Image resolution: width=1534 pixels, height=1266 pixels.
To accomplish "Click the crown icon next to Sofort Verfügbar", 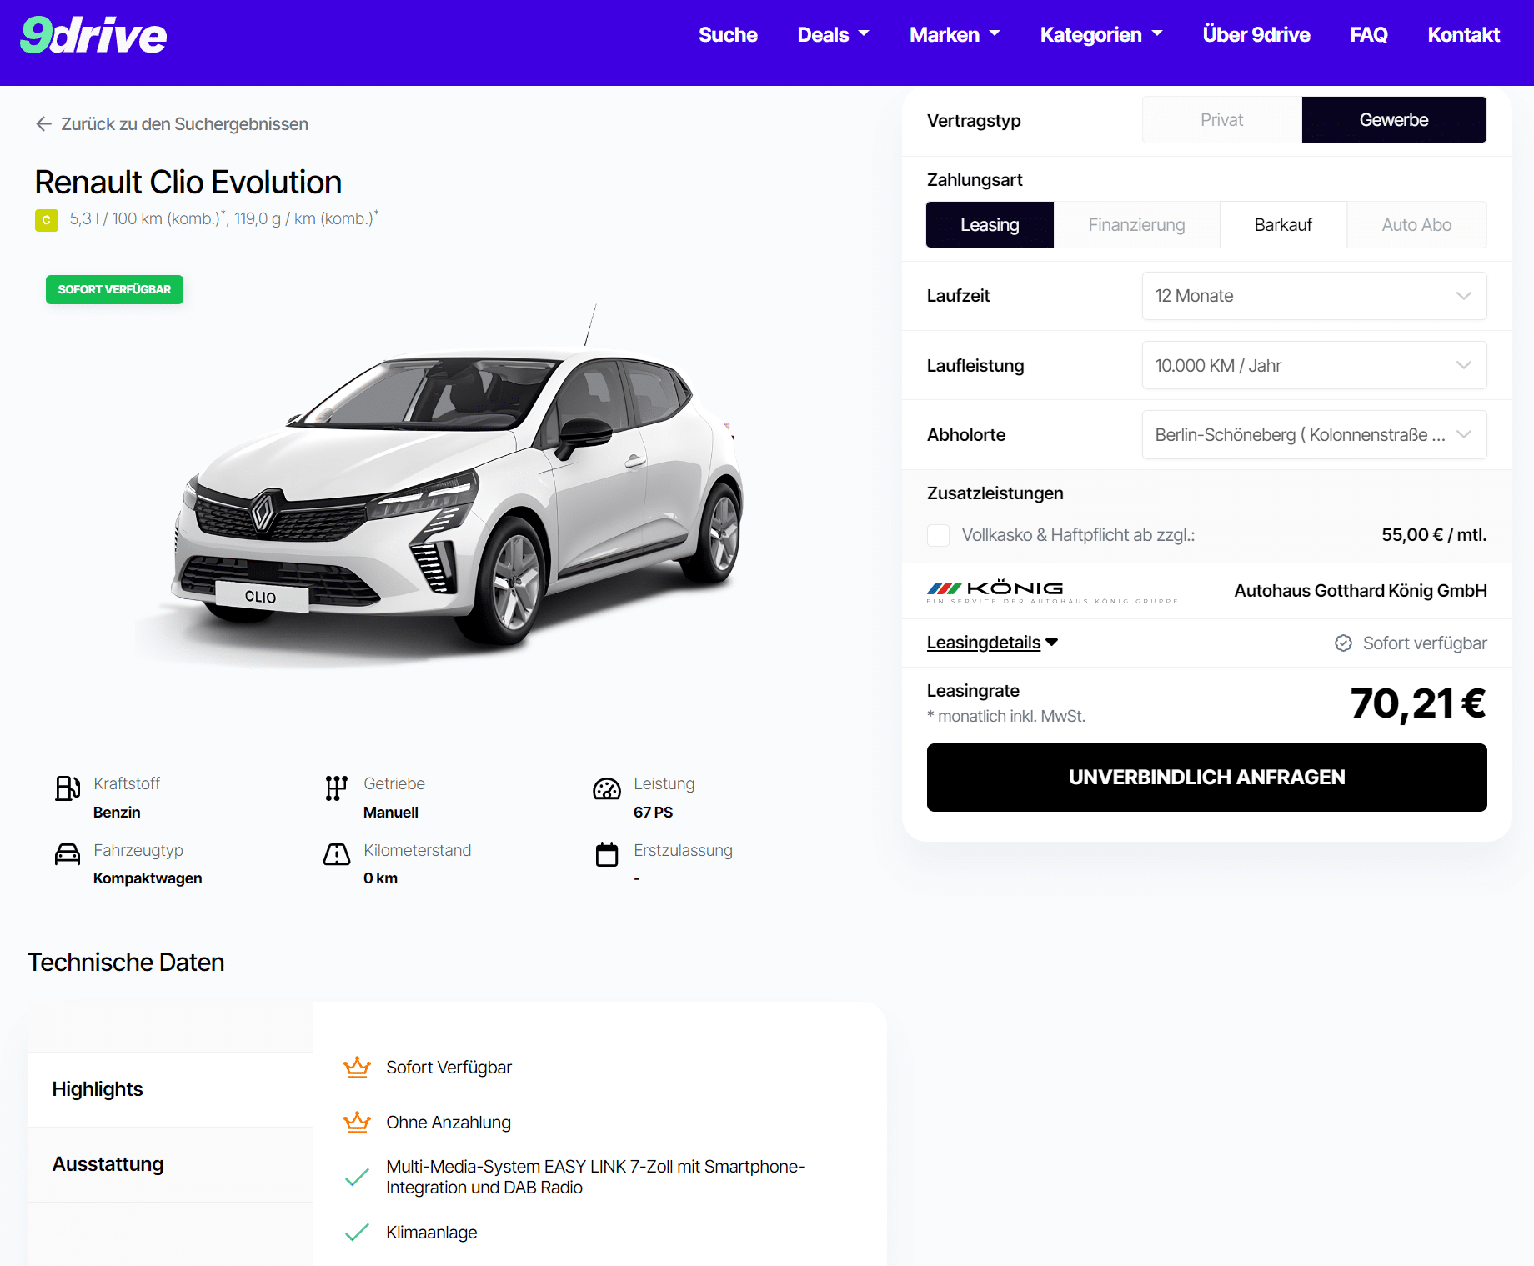I will tap(357, 1068).
